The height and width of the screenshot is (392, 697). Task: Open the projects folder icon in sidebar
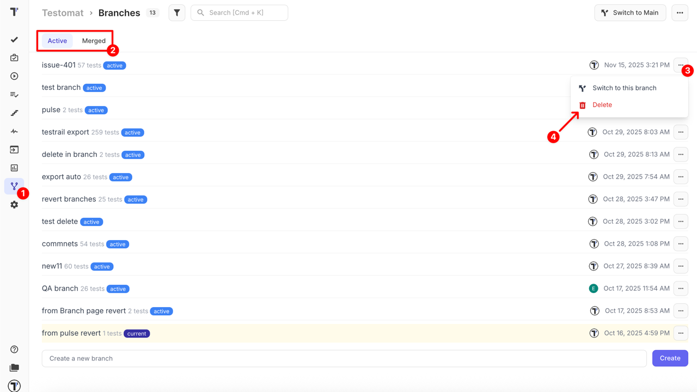tap(14, 368)
